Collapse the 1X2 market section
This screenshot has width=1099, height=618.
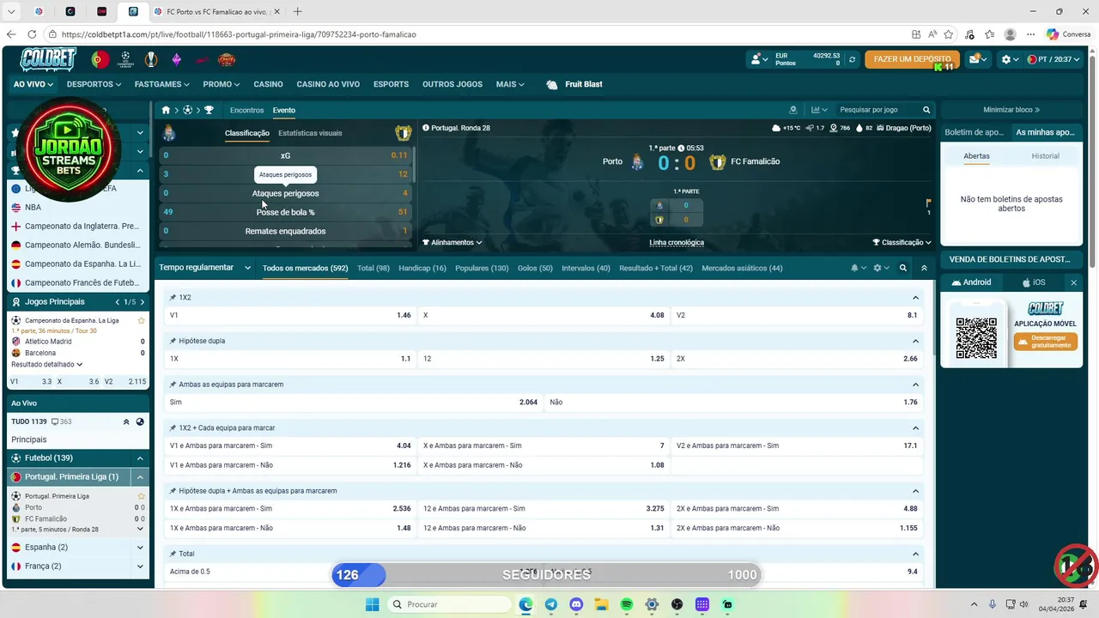[x=915, y=298]
